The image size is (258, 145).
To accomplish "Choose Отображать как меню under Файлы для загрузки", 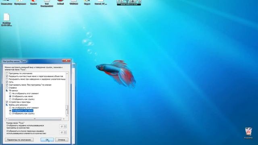I will [10, 111].
